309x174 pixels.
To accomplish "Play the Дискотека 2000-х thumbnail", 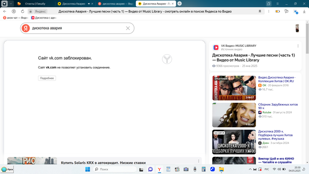I will coord(234,142).
